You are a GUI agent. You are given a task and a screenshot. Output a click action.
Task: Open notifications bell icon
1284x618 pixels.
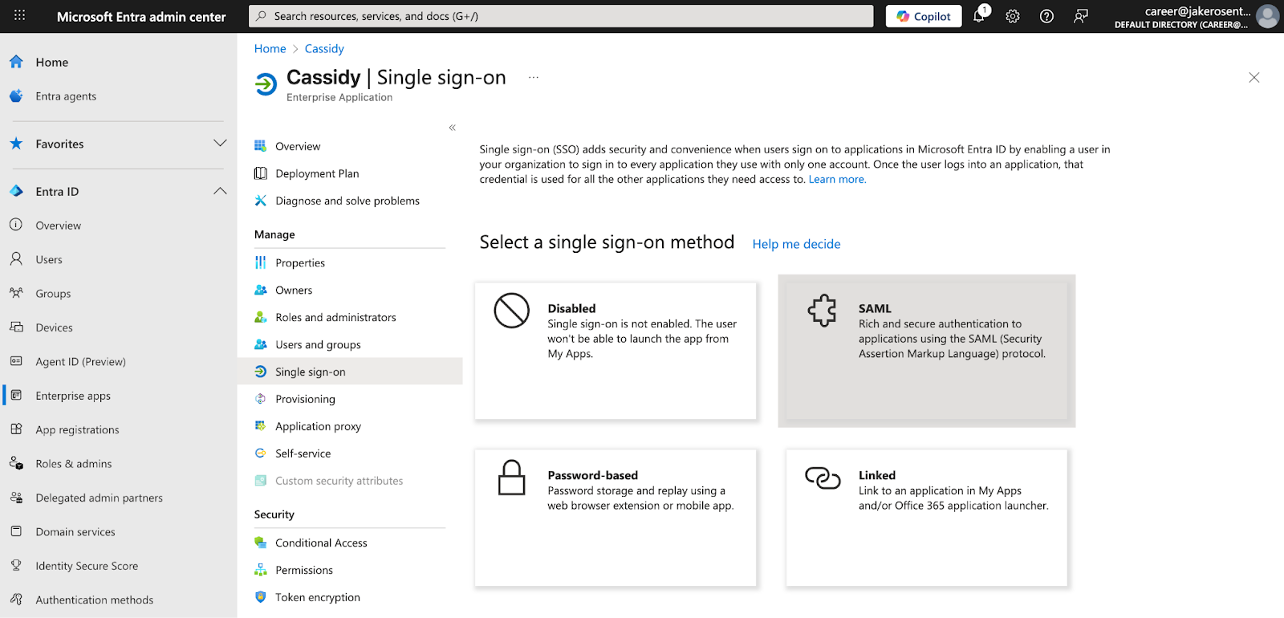tap(979, 16)
